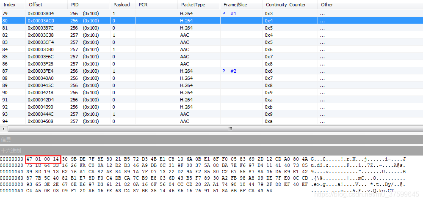Screen dimensions: 423x202
Task: Click the PacketType column header
Action: 199,5
